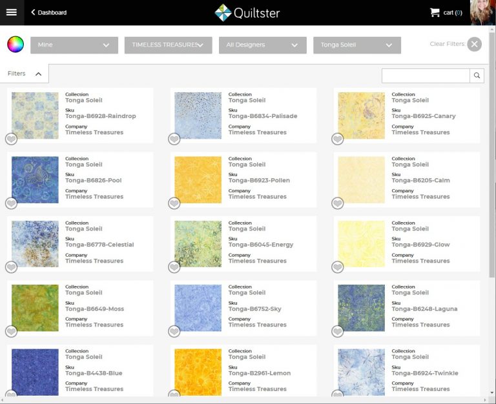The height and width of the screenshot is (404, 496).
Task: Click SKU text Tonga-B6649-Moss
Action: click(94, 309)
